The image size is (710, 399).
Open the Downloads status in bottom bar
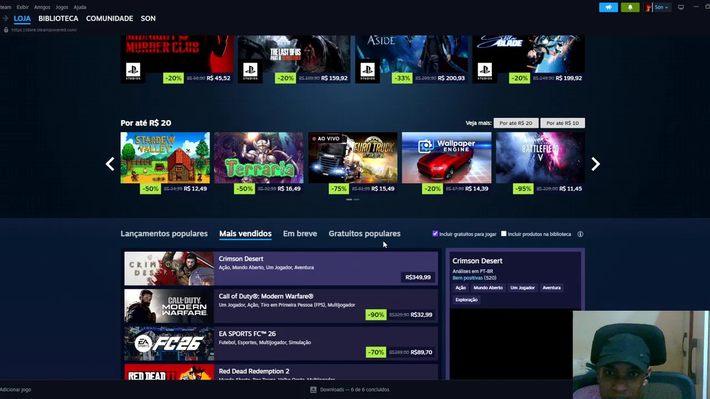354,390
